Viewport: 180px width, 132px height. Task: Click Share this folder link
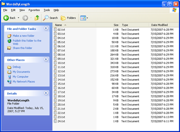[22, 48]
